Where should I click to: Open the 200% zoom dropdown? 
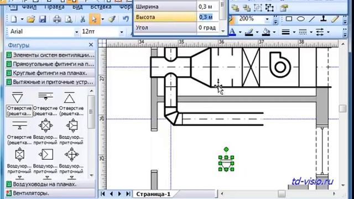click(x=267, y=19)
